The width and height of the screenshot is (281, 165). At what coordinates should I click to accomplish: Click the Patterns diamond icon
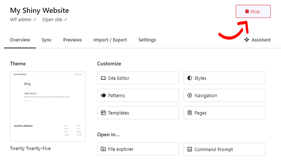103,95
